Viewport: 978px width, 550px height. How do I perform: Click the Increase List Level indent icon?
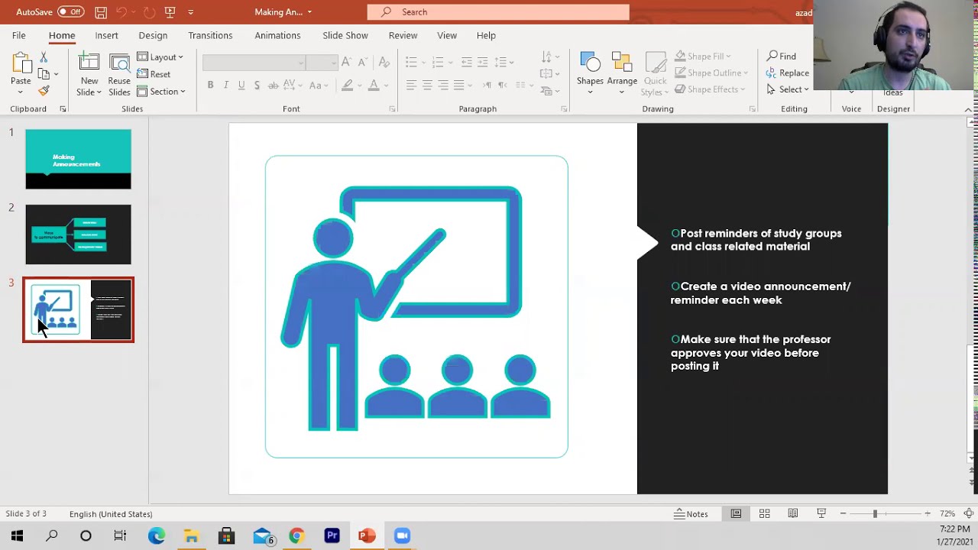point(484,62)
